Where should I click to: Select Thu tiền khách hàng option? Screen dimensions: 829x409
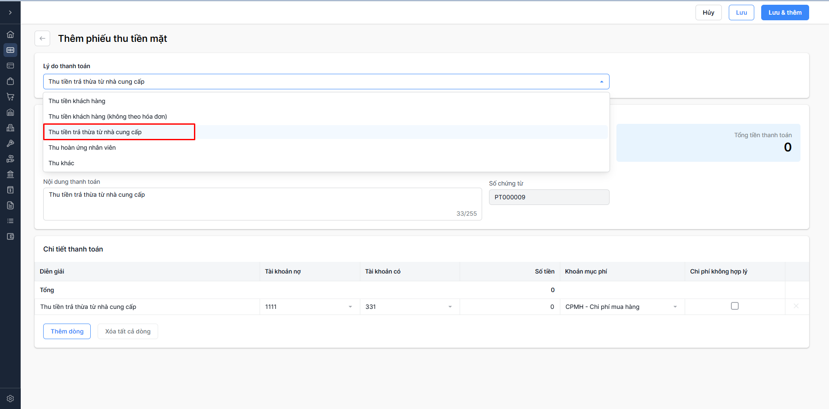point(77,101)
